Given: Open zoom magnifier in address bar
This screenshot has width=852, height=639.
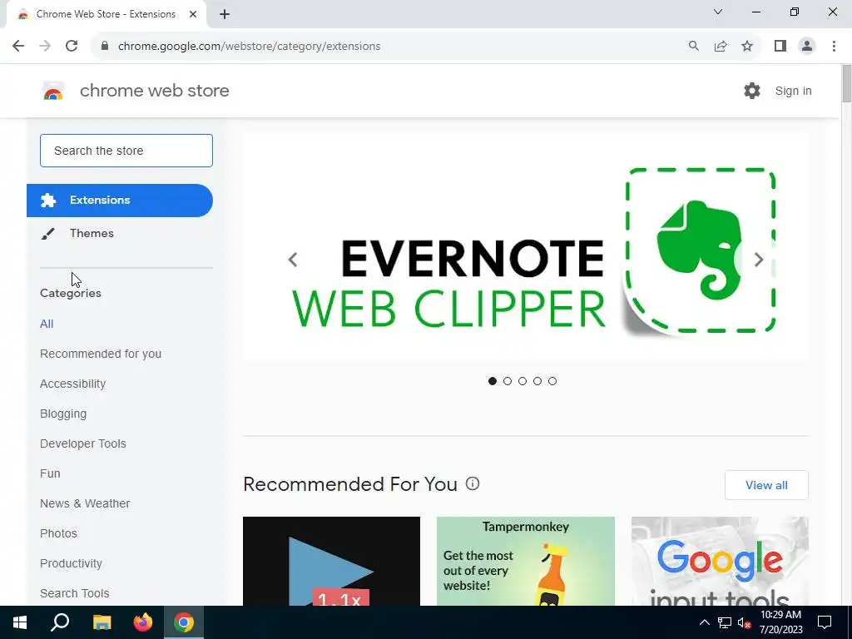Looking at the screenshot, I should (694, 47).
